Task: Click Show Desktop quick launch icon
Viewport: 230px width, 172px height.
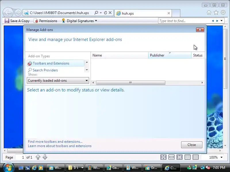Action: pos(21,168)
